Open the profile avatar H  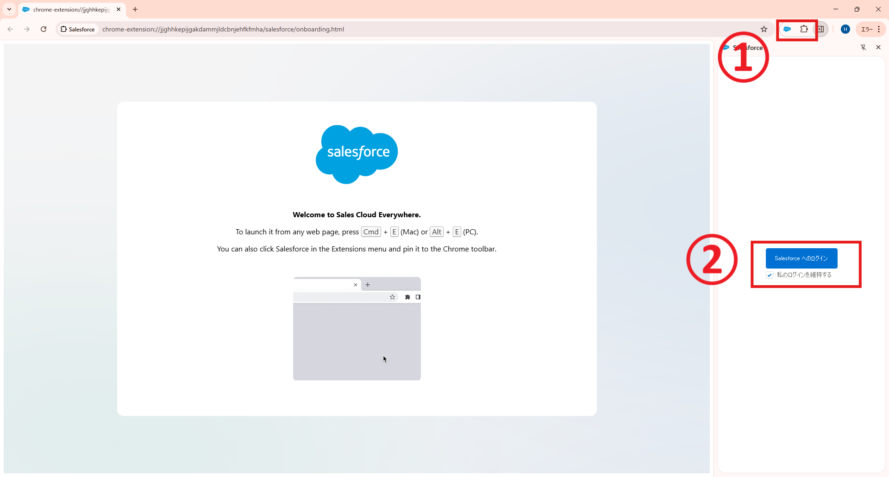(x=845, y=29)
